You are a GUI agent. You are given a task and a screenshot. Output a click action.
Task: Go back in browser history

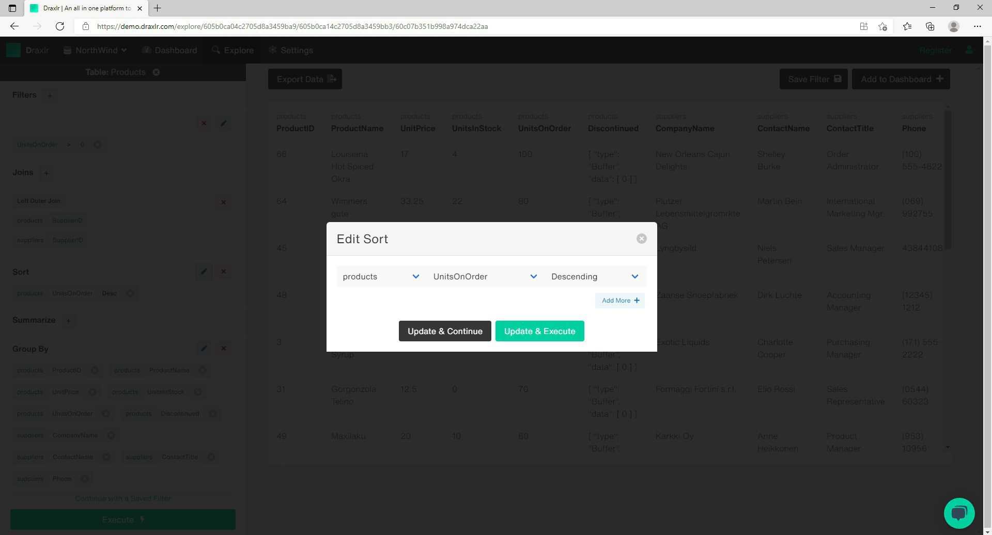click(x=14, y=26)
